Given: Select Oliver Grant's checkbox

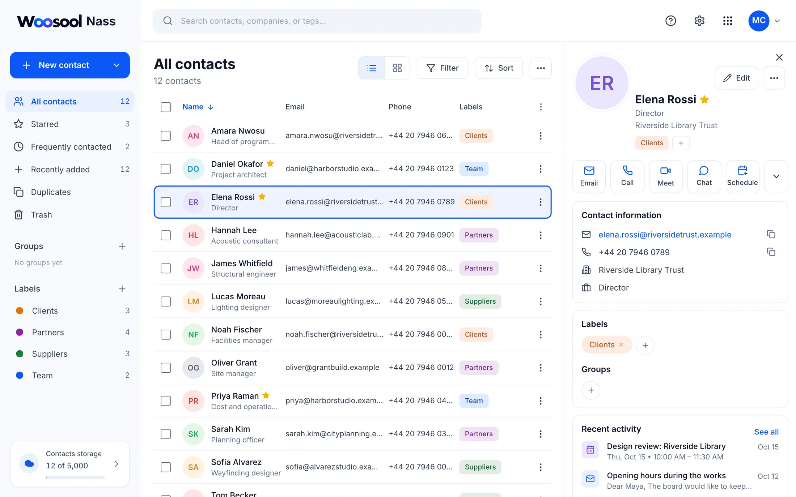Looking at the screenshot, I should point(166,368).
